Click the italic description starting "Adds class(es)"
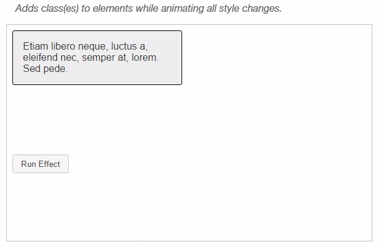The height and width of the screenshot is (247, 381). click(x=149, y=9)
